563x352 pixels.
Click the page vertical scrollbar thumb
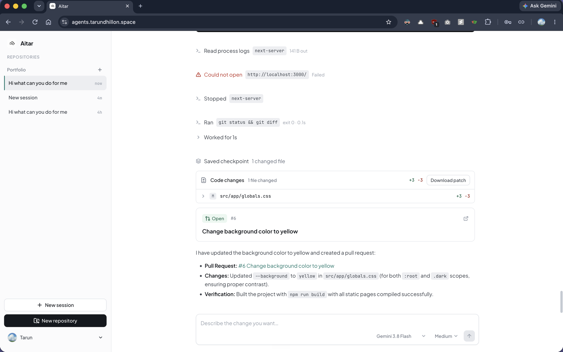coord(561,302)
